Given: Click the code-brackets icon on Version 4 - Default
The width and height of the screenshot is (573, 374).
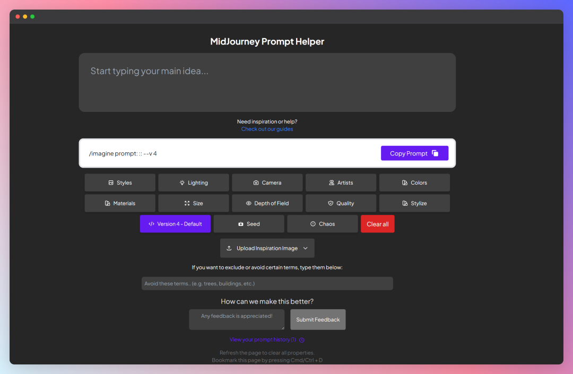Looking at the screenshot, I should (x=151, y=224).
